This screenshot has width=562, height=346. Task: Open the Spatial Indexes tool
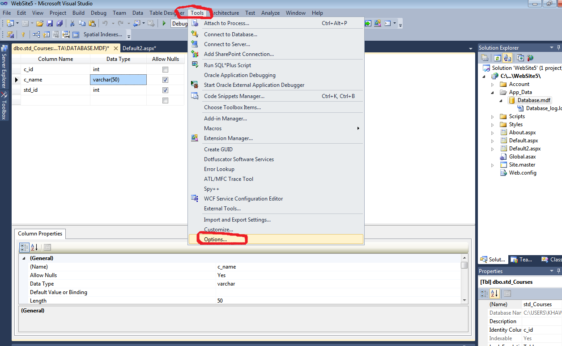pyautogui.click(x=103, y=34)
